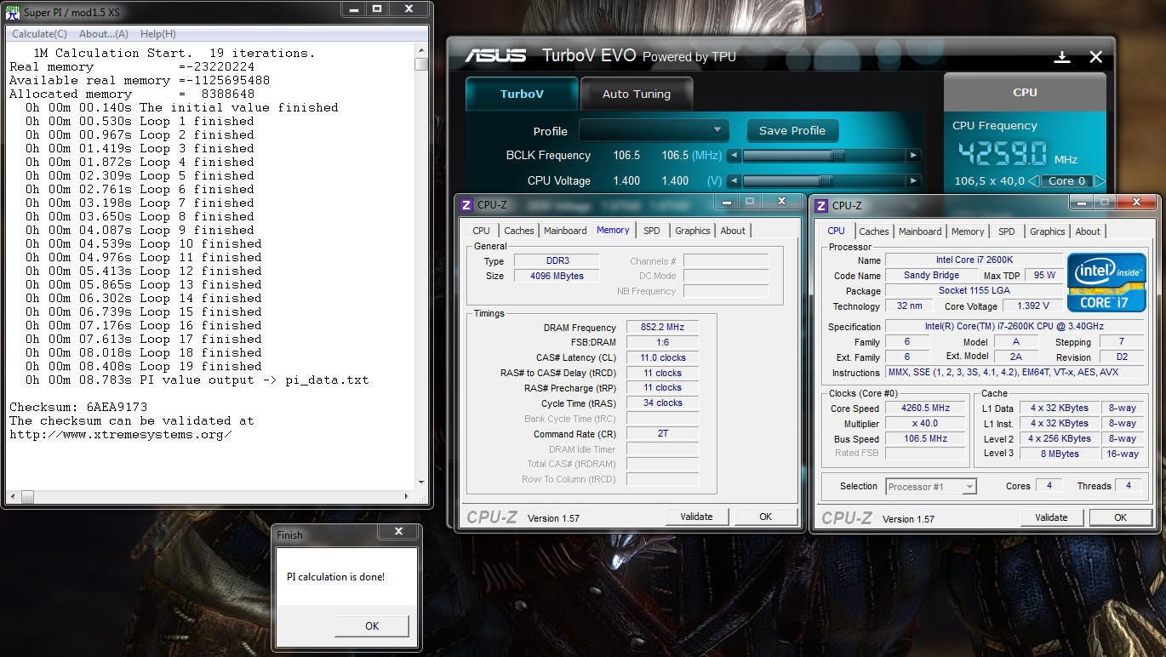Close the ASUS TurboV EVO window
The width and height of the screenshot is (1166, 657).
click(1096, 57)
